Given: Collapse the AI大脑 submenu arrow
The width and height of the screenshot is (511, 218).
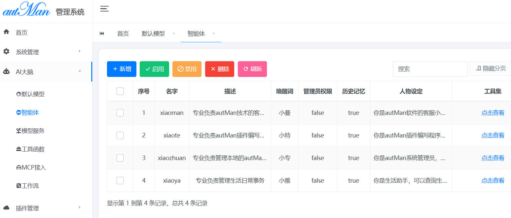Looking at the screenshot, I should point(79,71).
